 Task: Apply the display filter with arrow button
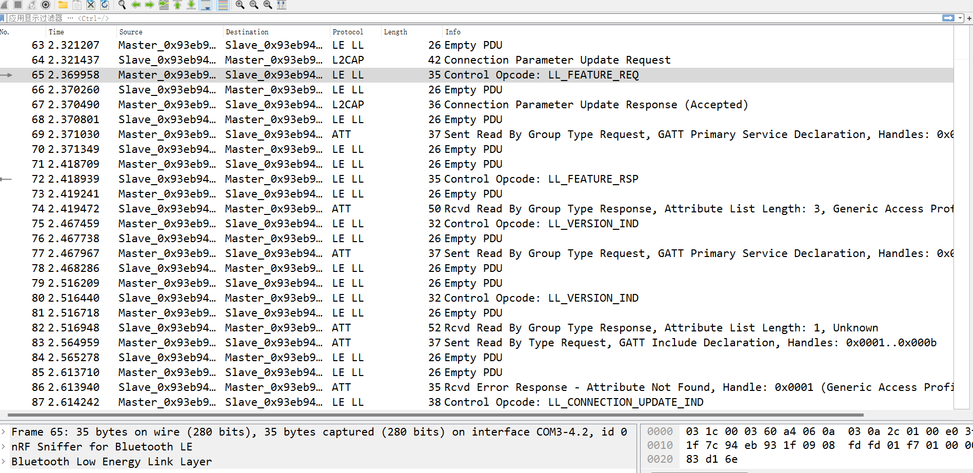point(948,18)
